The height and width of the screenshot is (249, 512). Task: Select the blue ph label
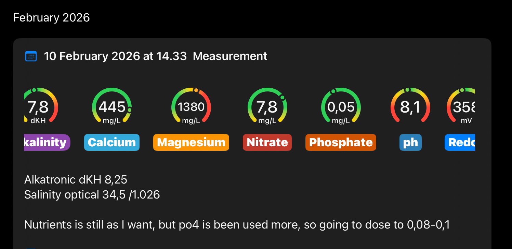[x=410, y=143]
